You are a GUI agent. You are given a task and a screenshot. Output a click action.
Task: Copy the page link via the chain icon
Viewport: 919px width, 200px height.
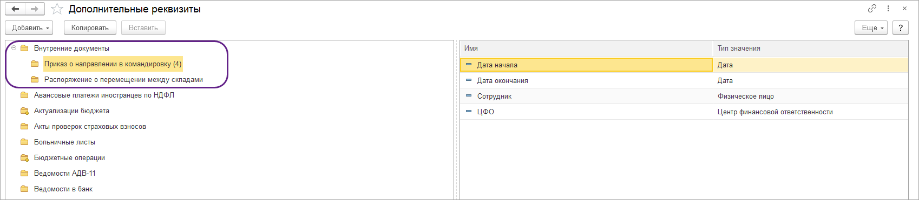(x=872, y=9)
